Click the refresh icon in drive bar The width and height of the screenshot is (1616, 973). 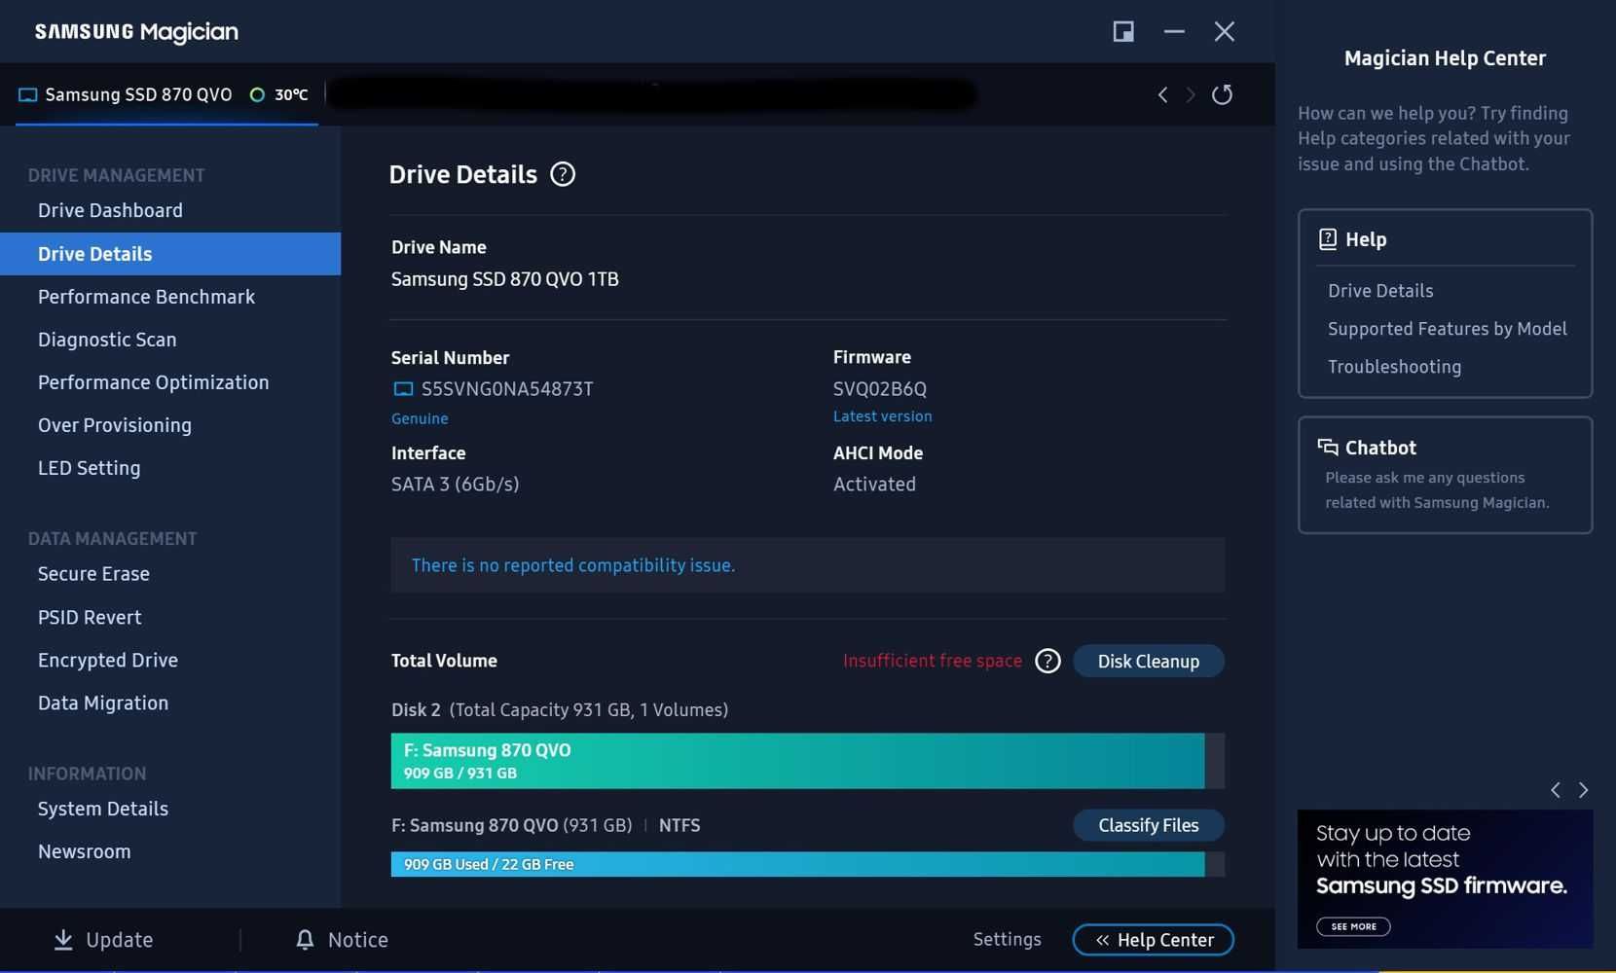(x=1222, y=94)
